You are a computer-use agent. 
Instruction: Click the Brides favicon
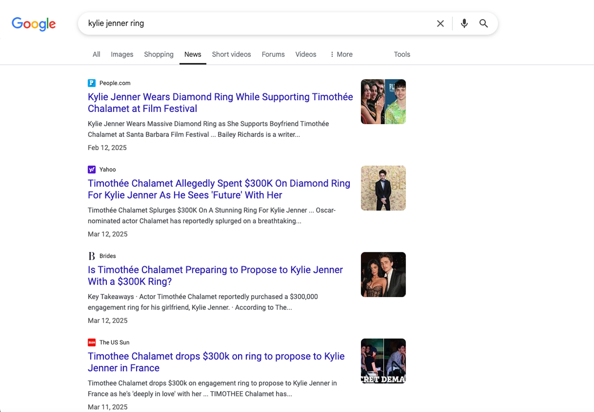click(92, 256)
